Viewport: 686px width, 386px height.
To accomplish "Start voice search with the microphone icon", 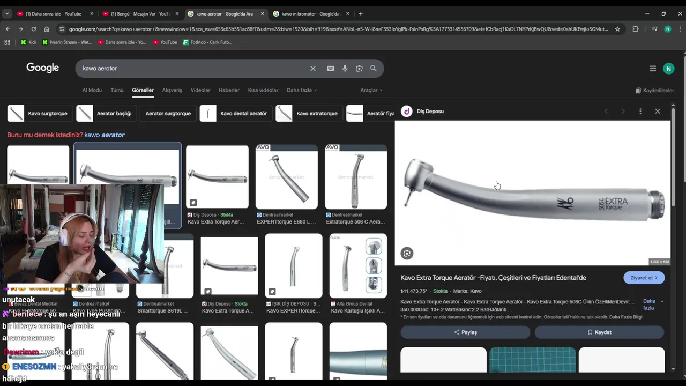I will coord(345,69).
